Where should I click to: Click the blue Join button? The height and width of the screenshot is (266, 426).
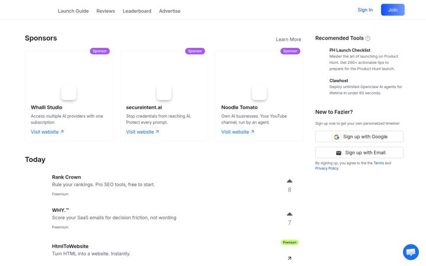(x=393, y=10)
